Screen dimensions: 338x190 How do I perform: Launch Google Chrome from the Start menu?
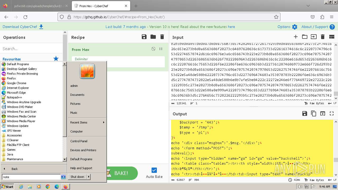pyautogui.click(x=16, y=83)
